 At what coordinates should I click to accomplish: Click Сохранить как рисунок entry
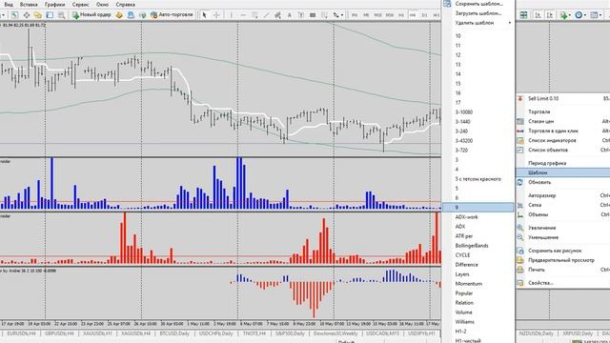555,251
